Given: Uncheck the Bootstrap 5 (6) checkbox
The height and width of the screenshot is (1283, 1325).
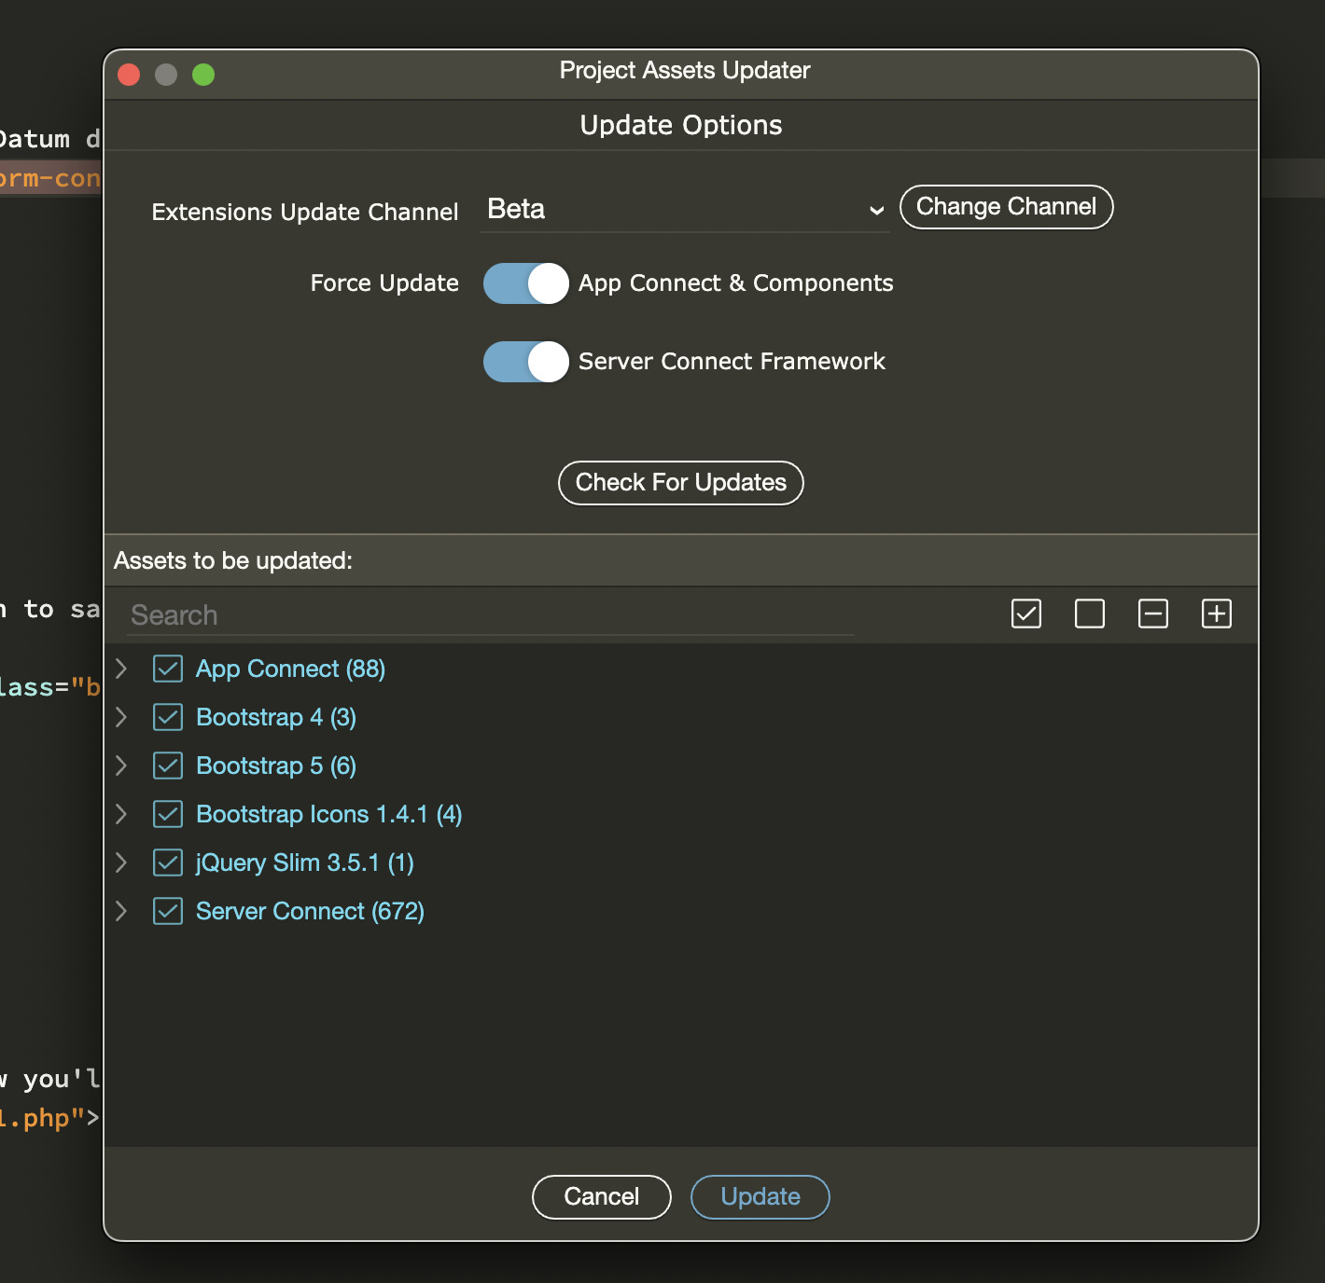Looking at the screenshot, I should point(168,766).
